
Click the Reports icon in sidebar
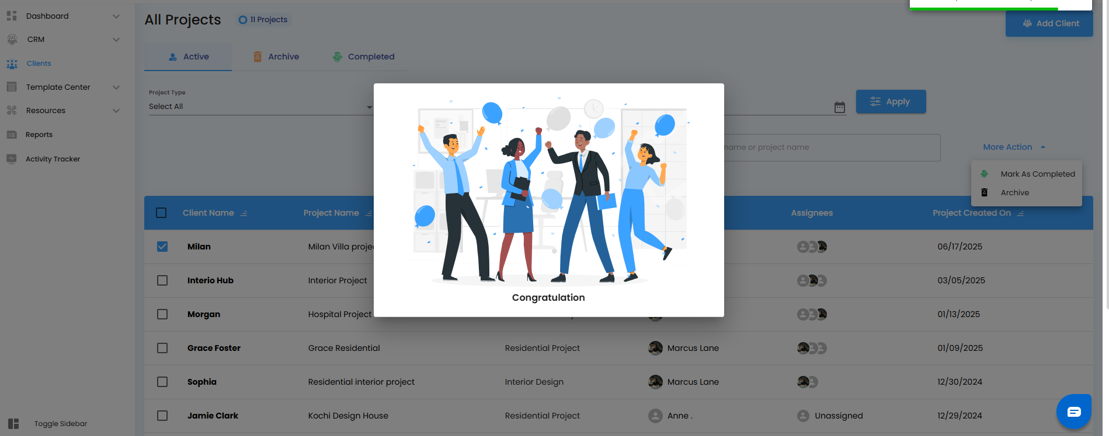(x=12, y=135)
